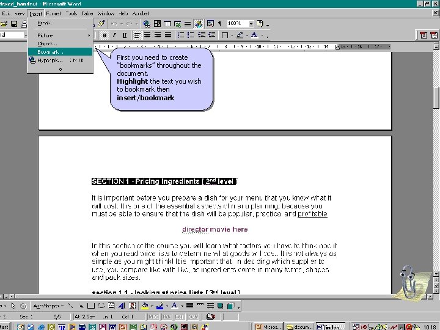Click the Micros... taskbar button
The height and width of the screenshot is (330, 440).
(x=268, y=326)
